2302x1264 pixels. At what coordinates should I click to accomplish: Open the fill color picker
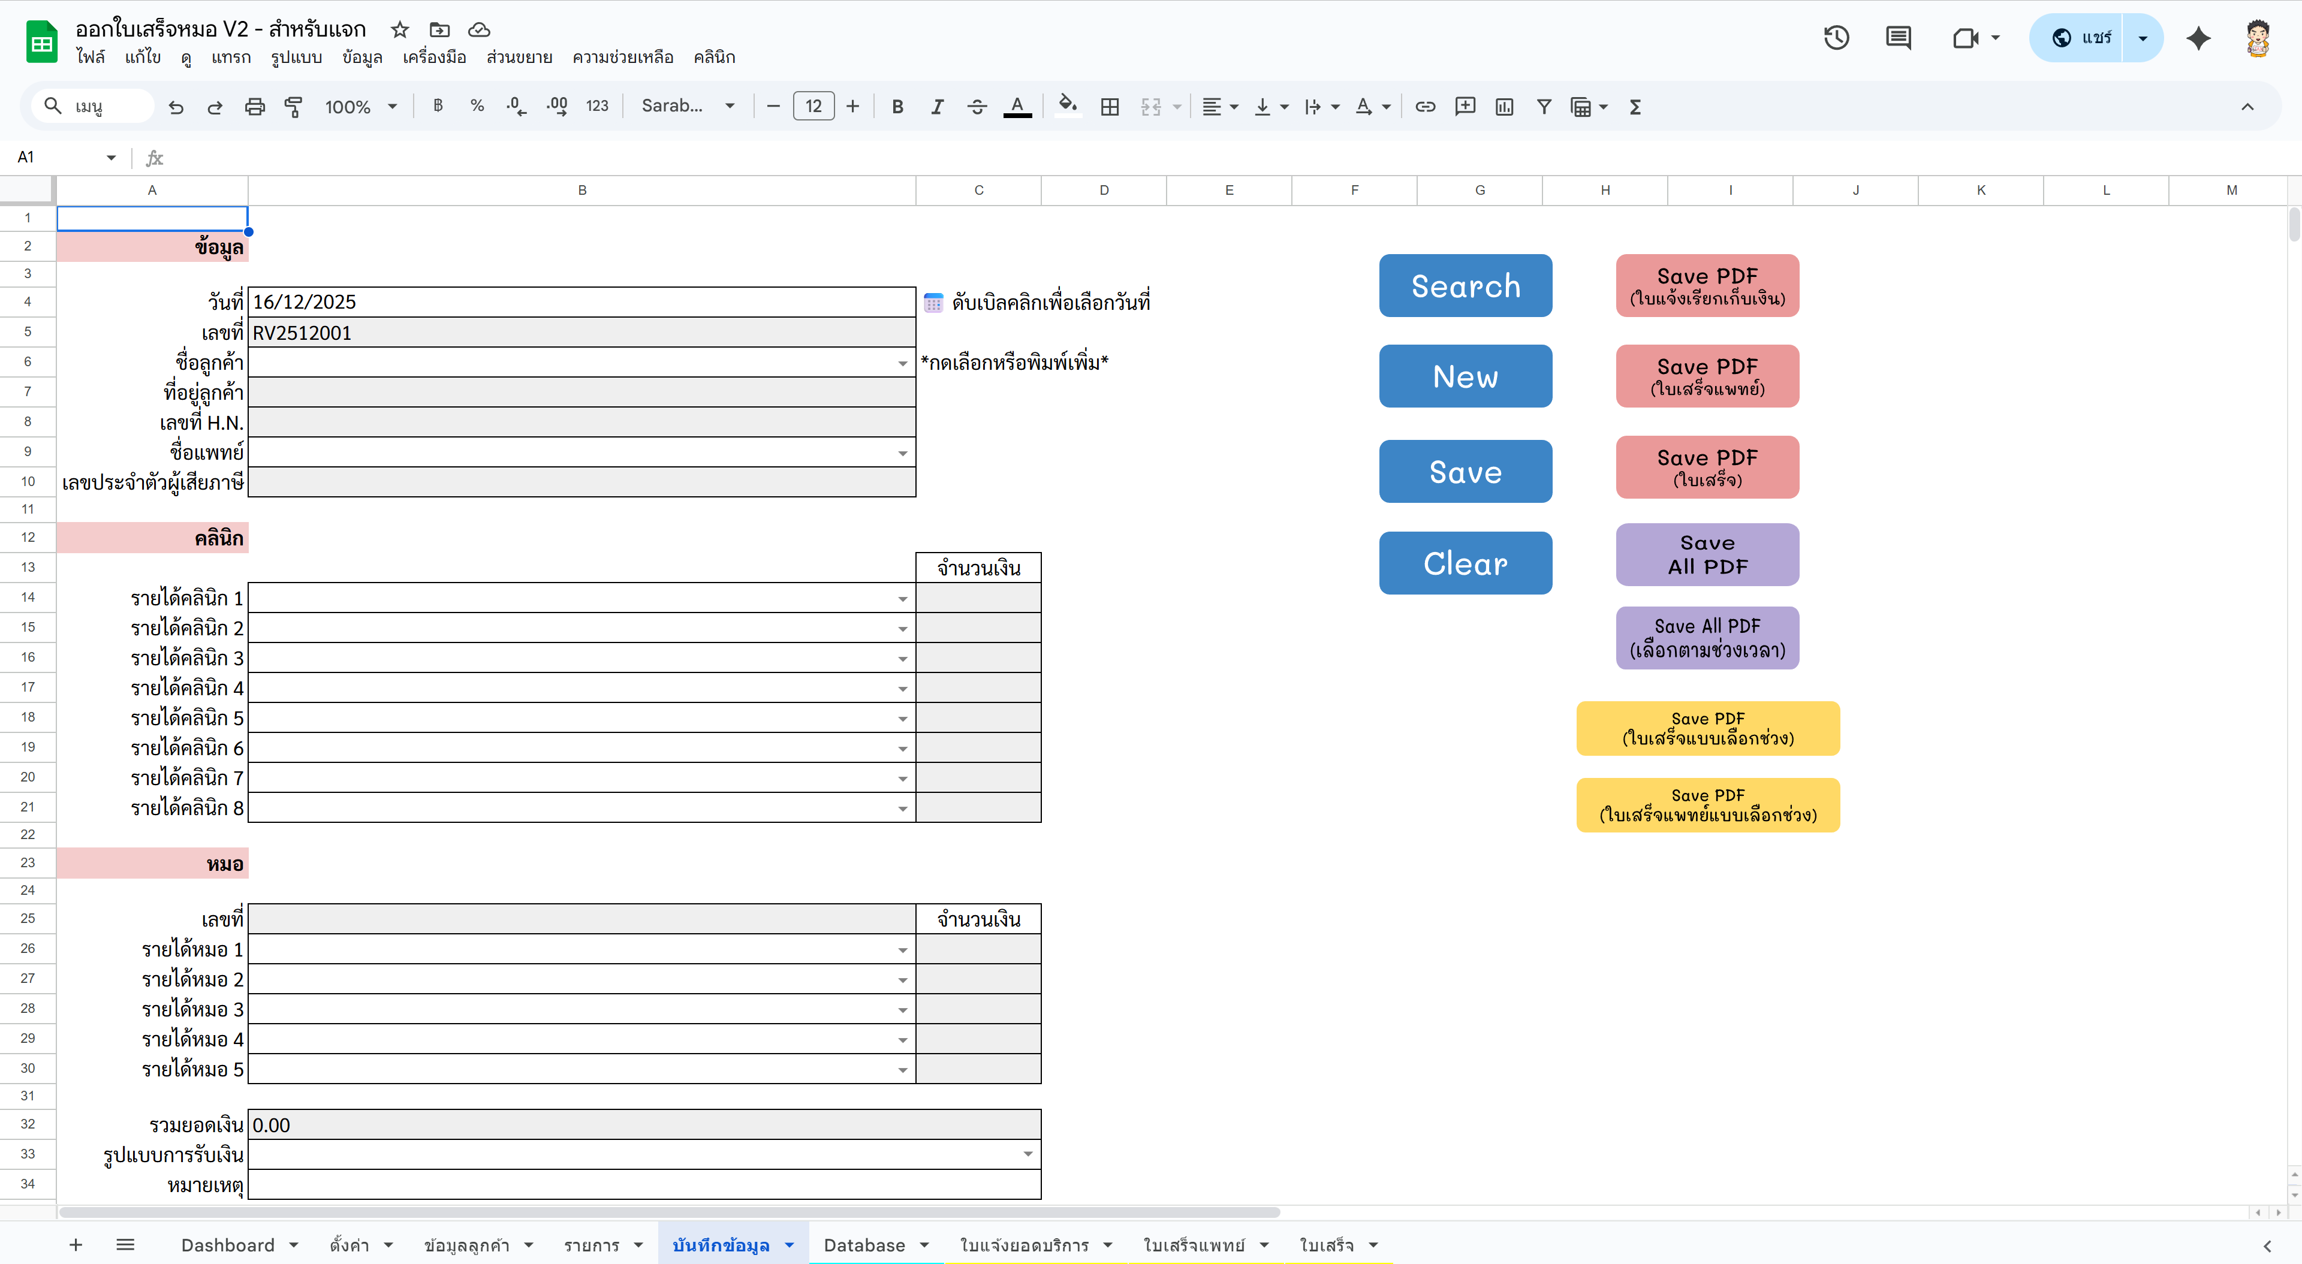coord(1067,107)
